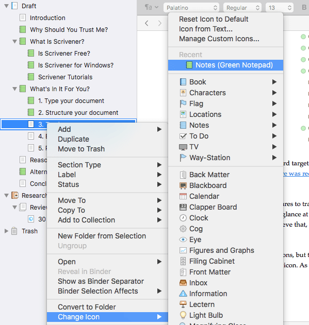Image resolution: width=309 pixels, height=325 pixels.
Task: Open the Add submenu
Action: [108, 129]
